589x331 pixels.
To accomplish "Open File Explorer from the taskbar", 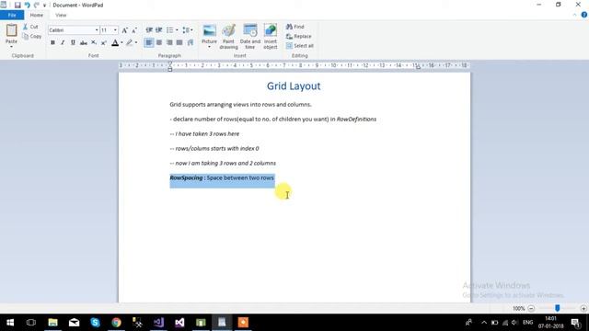I will (53, 323).
